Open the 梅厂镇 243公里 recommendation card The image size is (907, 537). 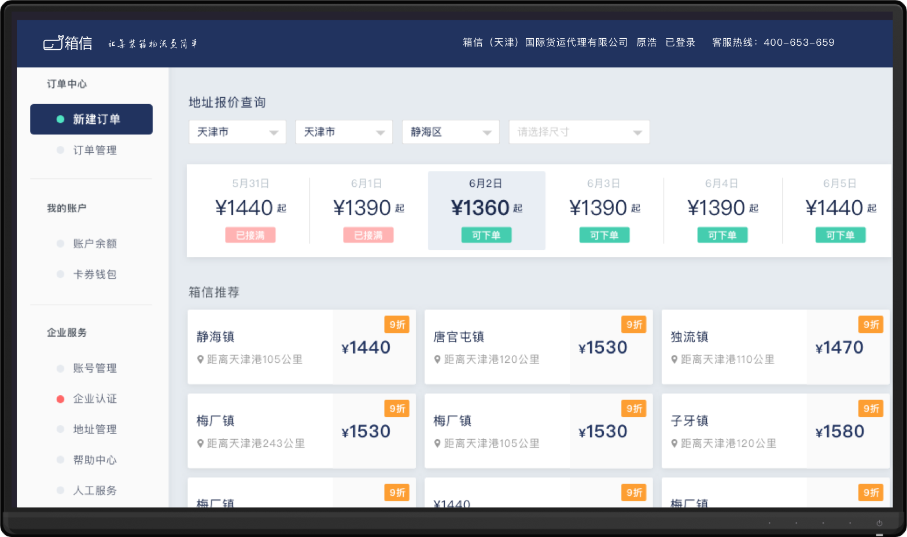click(301, 431)
